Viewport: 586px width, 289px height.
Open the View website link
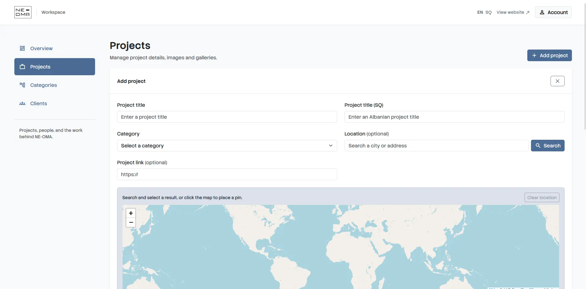click(x=513, y=12)
